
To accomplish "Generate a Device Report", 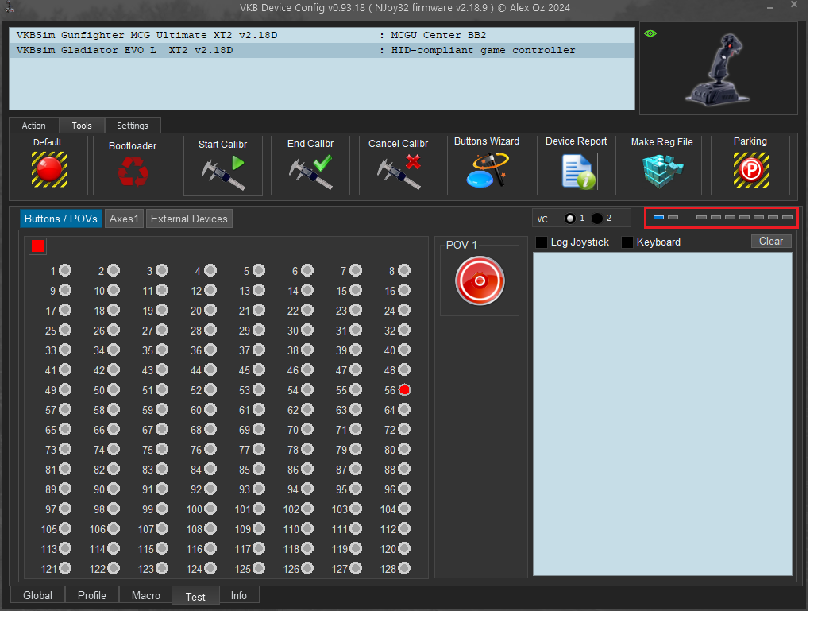I will coord(577,171).
